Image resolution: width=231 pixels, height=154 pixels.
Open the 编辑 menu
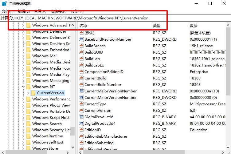(x=24, y=11)
